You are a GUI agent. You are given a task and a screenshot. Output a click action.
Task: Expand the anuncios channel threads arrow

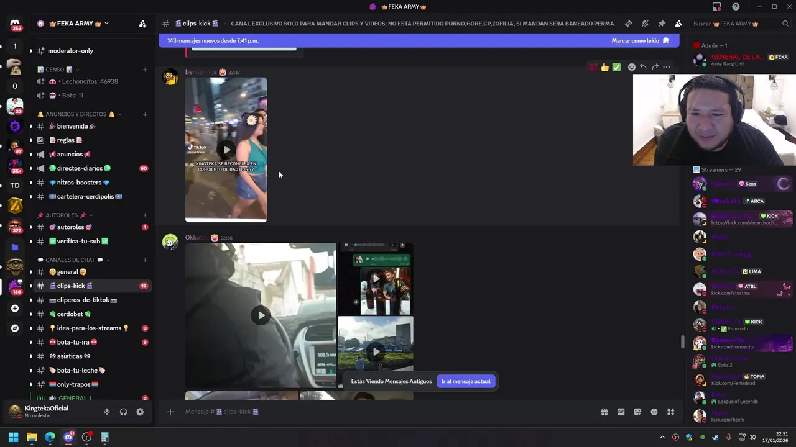pos(31,155)
